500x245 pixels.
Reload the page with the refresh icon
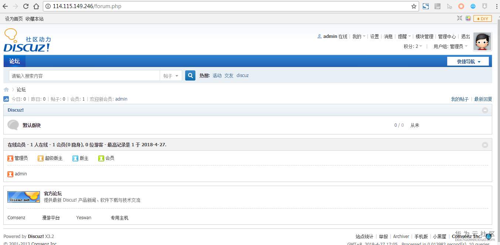pos(26,6)
